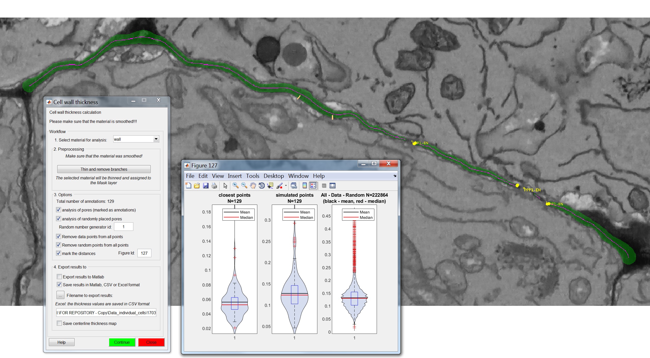Enable the Data Cursor tool
The width and height of the screenshot is (650, 358).
pyautogui.click(x=270, y=186)
